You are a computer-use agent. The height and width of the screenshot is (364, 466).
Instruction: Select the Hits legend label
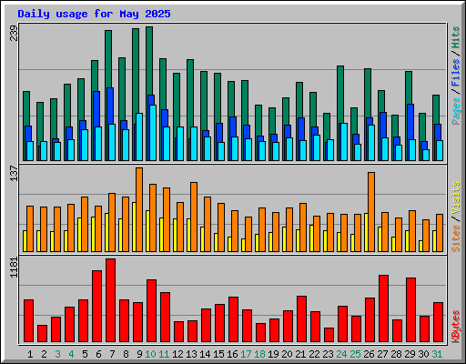click(456, 37)
